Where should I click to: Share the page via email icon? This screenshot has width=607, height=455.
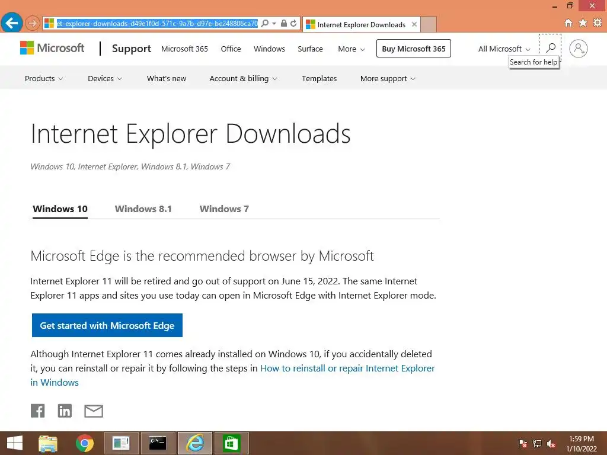94,411
